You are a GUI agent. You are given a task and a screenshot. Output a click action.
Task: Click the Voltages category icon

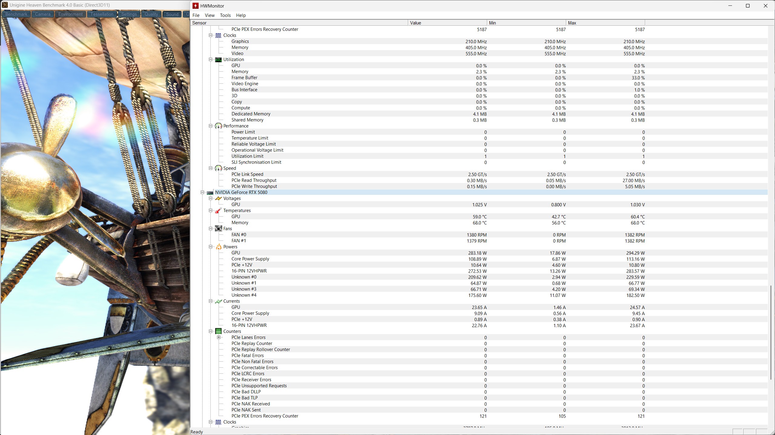[x=218, y=198]
